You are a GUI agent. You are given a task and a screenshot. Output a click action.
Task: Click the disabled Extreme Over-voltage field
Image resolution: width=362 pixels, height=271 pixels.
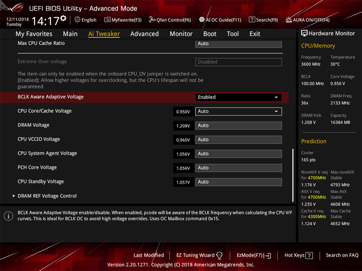[x=238, y=62]
